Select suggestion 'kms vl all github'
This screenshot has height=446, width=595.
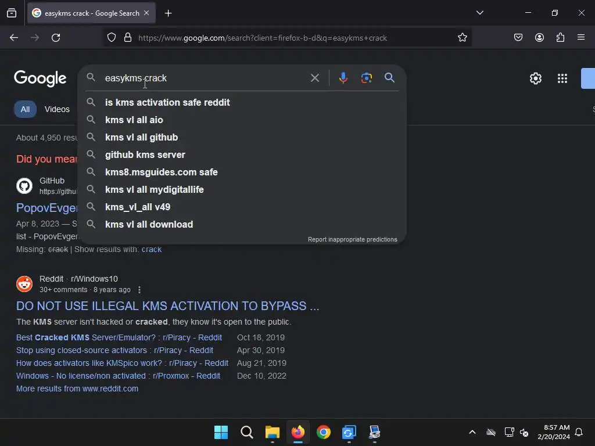click(x=242, y=137)
